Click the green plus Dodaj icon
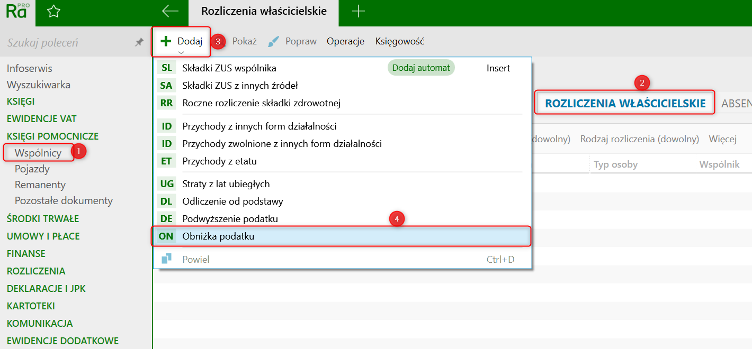 (x=166, y=41)
